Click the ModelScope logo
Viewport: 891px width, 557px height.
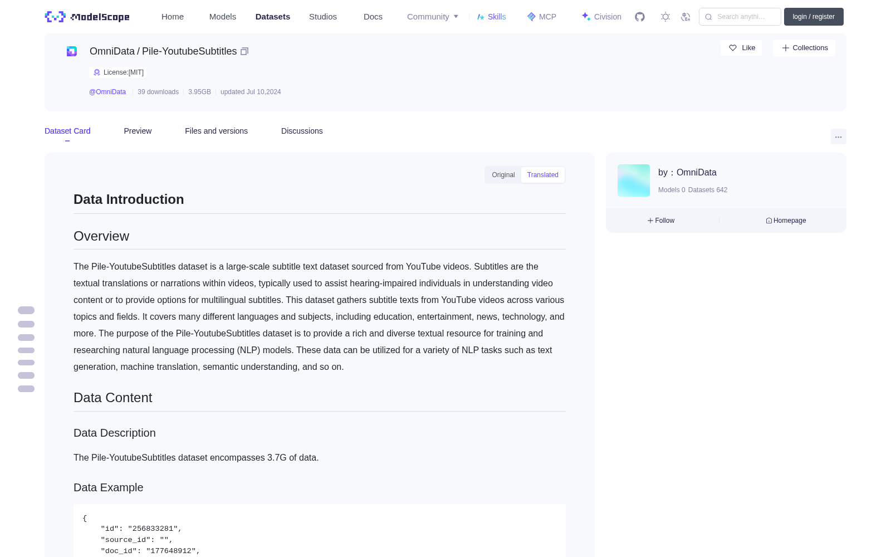point(87,17)
